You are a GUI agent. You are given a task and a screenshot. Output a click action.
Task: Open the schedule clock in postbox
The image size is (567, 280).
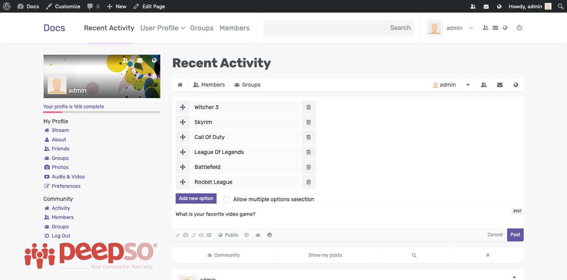click(x=246, y=235)
